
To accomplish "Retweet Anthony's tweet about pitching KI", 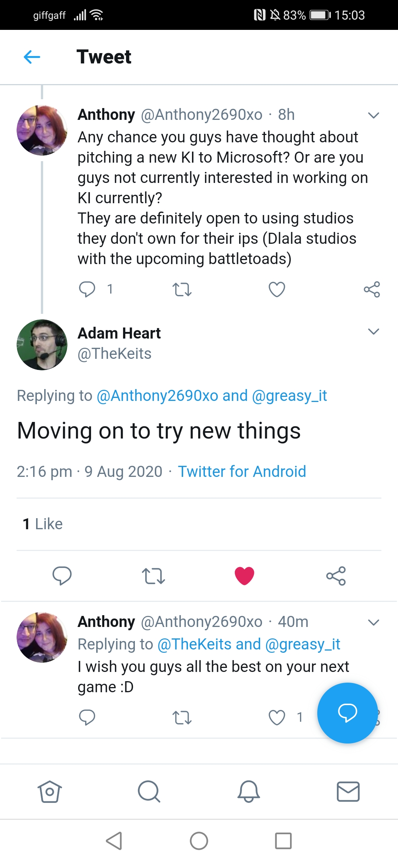I will click(x=182, y=290).
